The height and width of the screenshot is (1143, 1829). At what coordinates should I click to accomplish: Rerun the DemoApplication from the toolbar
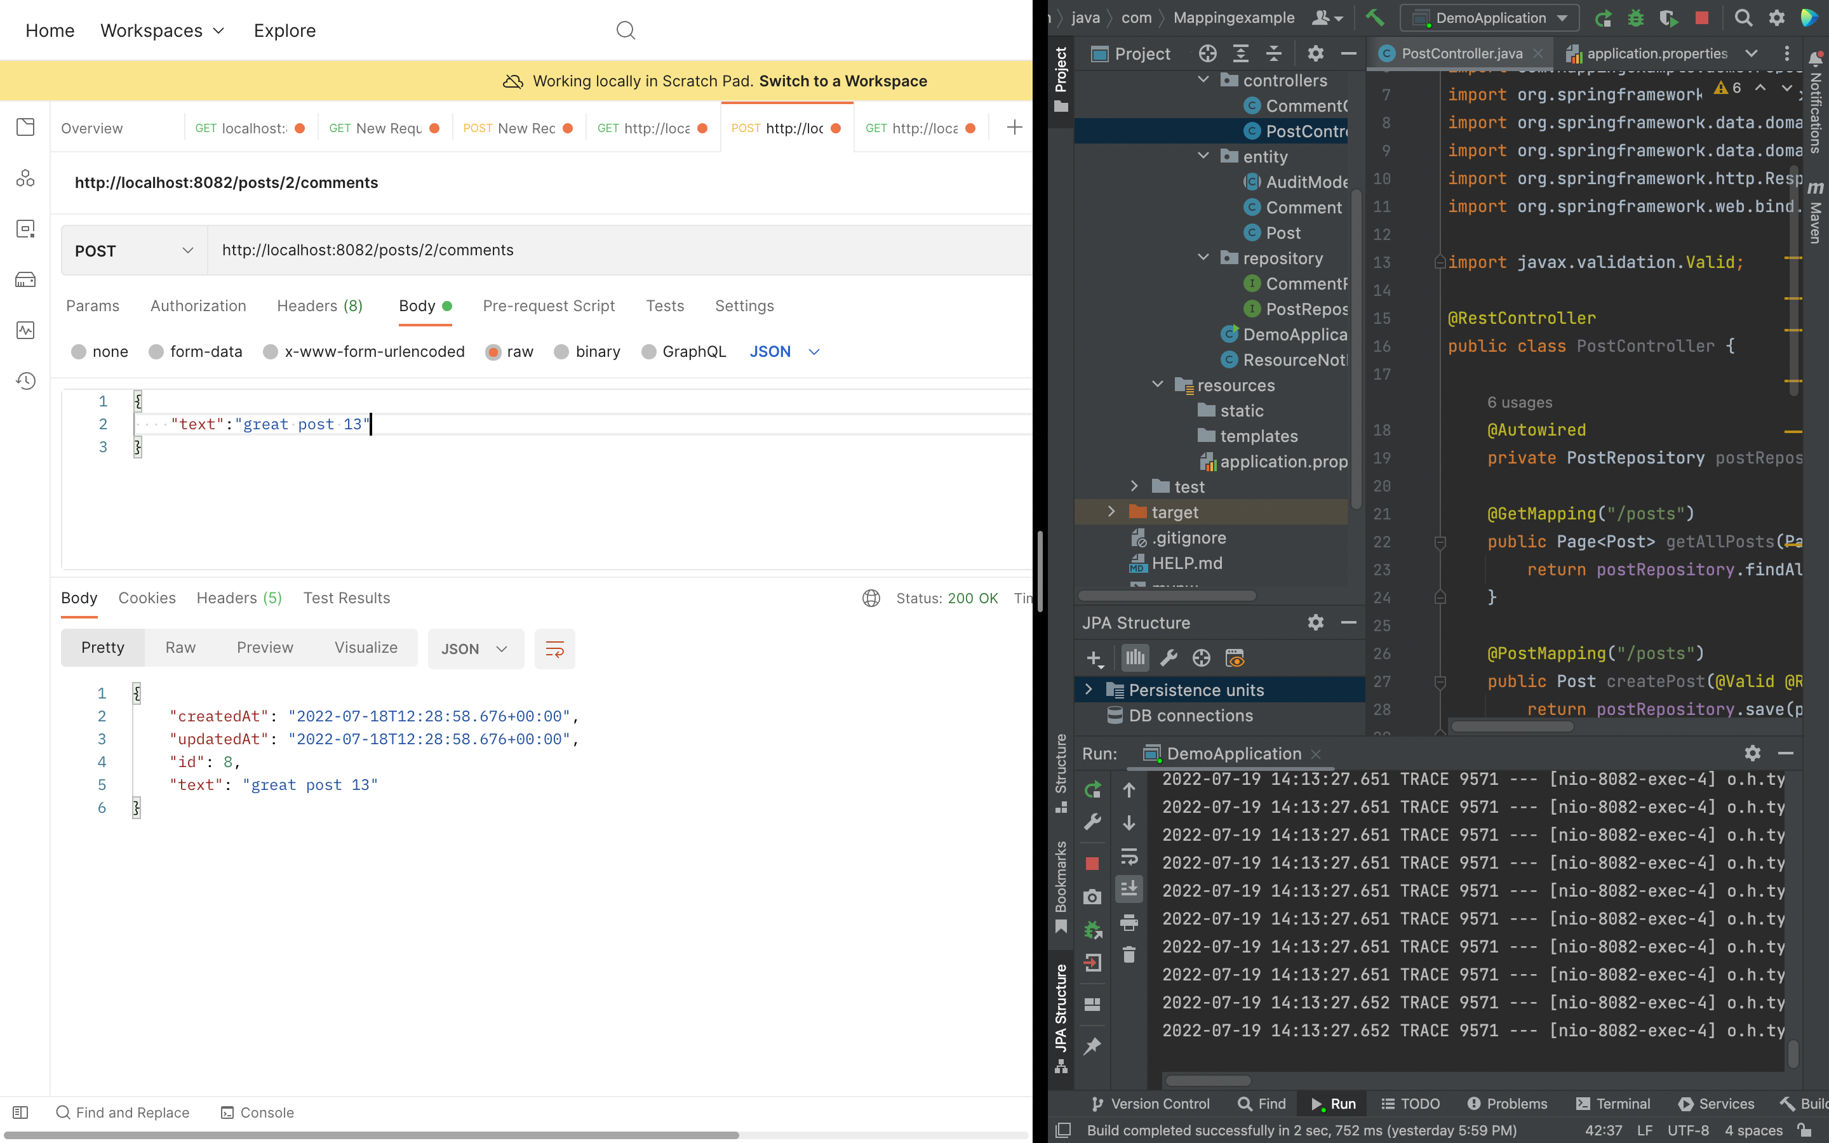[1604, 19]
